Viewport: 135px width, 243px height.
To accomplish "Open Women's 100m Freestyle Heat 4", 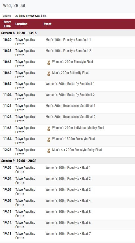I will click(x=68, y=201).
